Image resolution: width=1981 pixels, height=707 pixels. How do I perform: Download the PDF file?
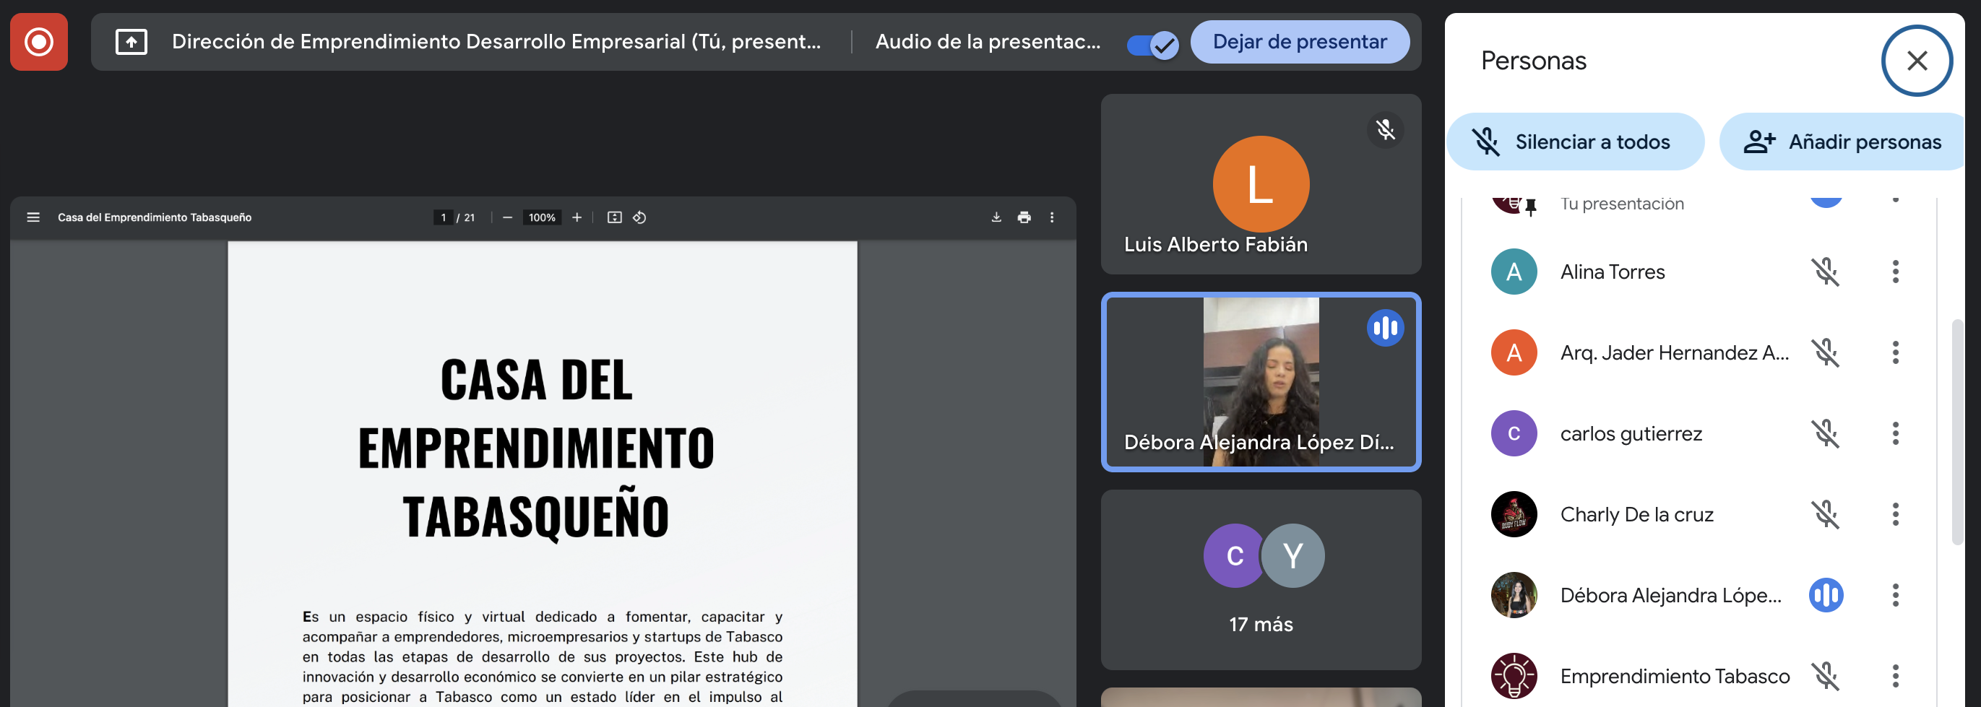coord(996,217)
